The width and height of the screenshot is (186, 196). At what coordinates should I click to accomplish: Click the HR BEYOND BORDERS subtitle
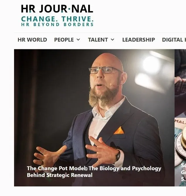57,25
